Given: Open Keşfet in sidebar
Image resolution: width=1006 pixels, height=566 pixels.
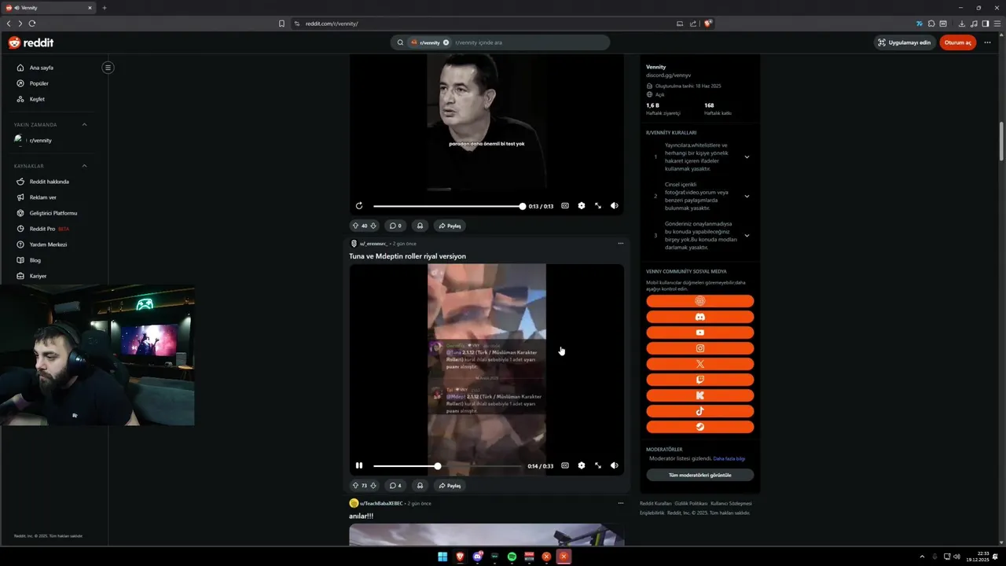Looking at the screenshot, I should [x=37, y=99].
